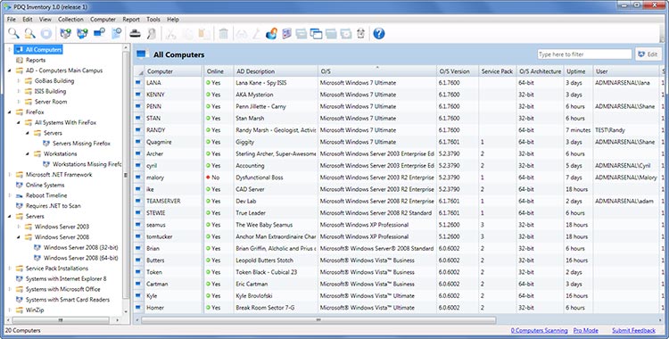Click the printer icon in the toolbar
This screenshot has width=669, height=339.
pos(136,33)
